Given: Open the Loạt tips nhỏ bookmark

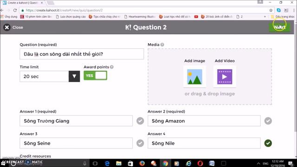Looking at the screenshot, I should pos(175,17).
